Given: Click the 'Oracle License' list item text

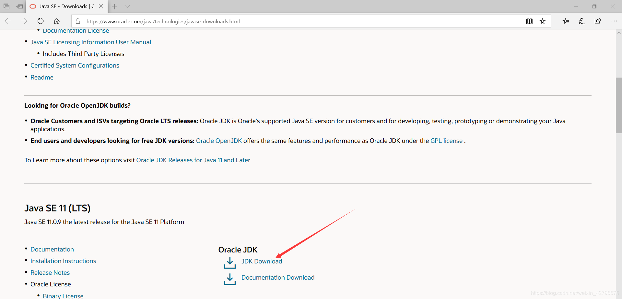Looking at the screenshot, I should 51,284.
